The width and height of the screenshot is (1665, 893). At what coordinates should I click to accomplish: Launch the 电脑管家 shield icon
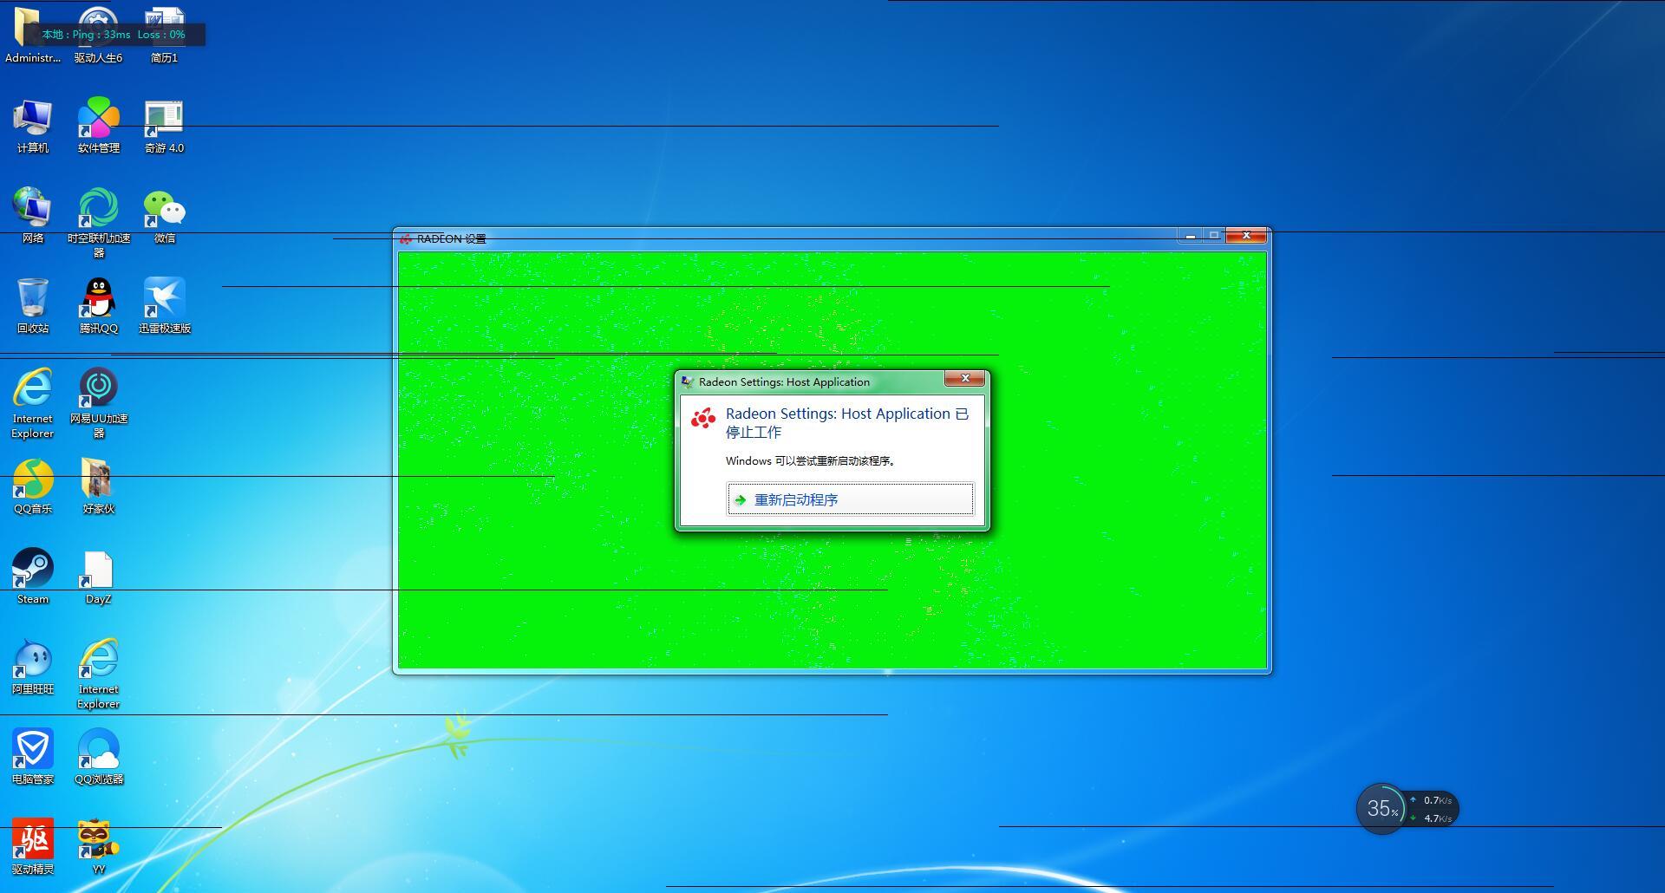[32, 757]
